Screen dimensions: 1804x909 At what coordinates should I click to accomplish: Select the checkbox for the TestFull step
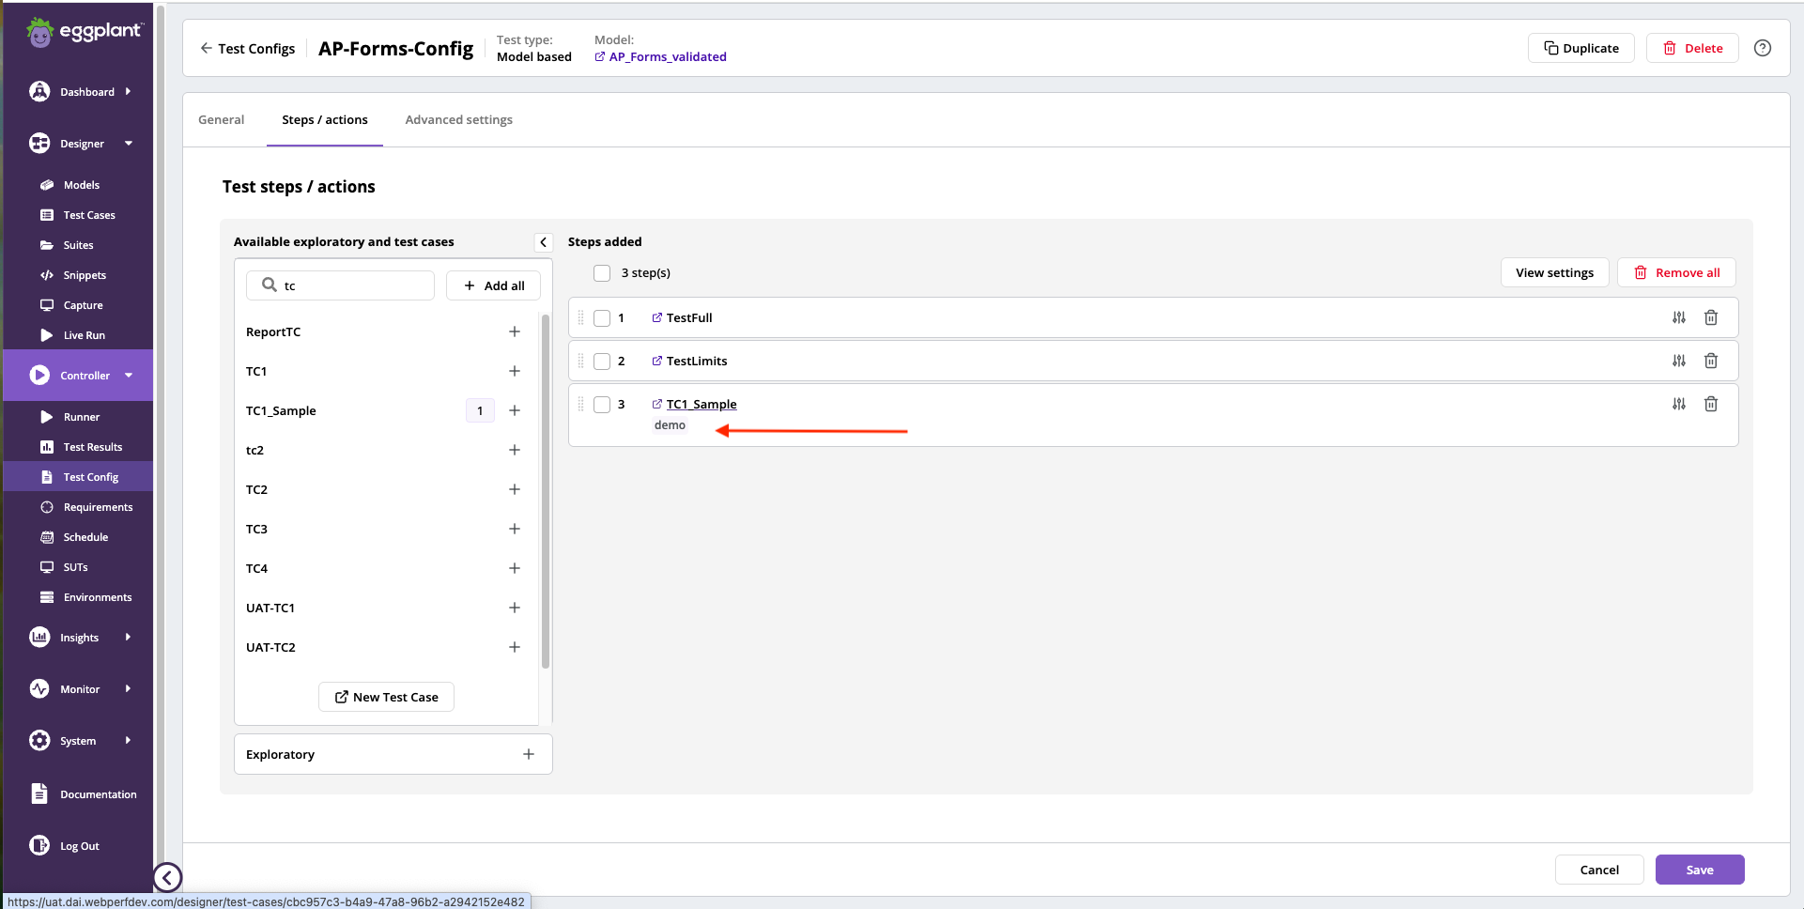602,317
